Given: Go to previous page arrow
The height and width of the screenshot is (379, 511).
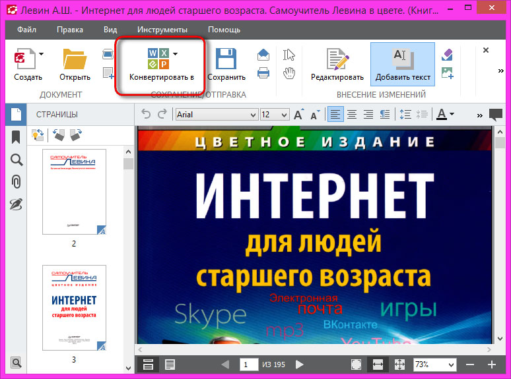Looking at the screenshot, I should click(x=225, y=364).
